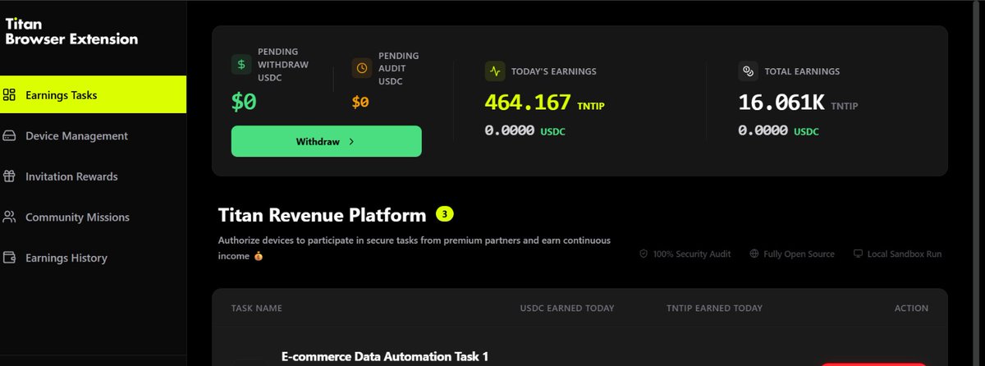This screenshot has width=985, height=366.
Task: Click the Titan Browser Extension logo text
Action: [x=71, y=32]
